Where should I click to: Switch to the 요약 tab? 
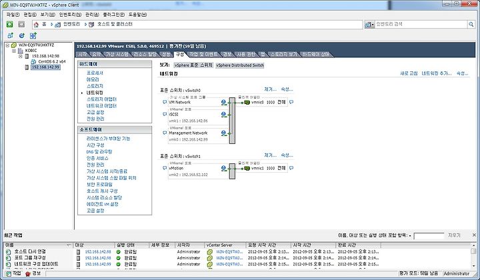[x=97, y=54]
